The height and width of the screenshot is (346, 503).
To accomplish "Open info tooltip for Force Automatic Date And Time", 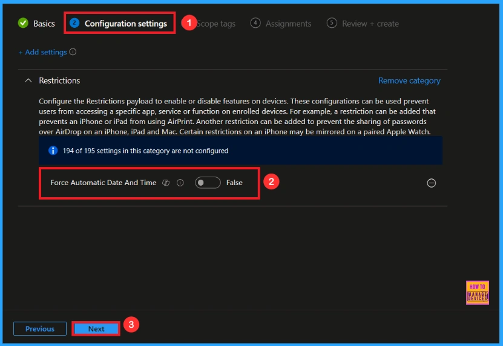I will 180,183.
